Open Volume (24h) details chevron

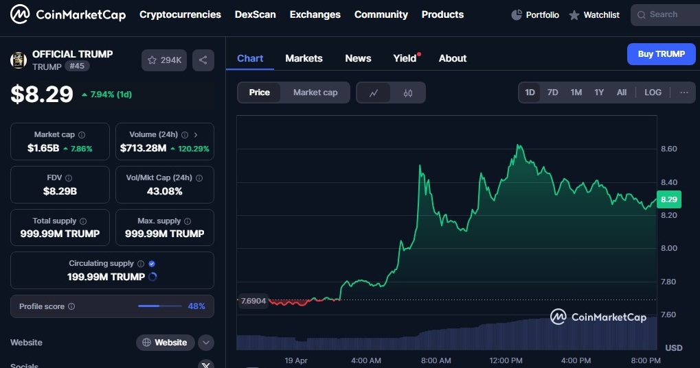click(x=196, y=135)
